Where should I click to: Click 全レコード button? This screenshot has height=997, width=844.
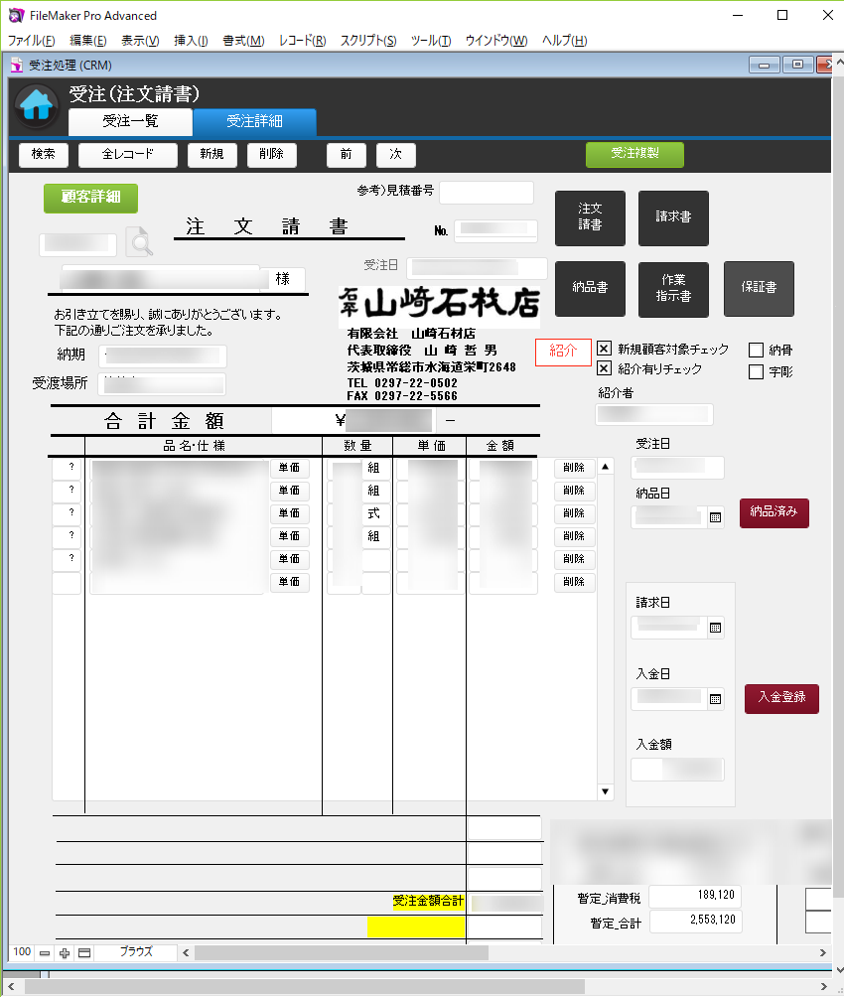pos(128,155)
